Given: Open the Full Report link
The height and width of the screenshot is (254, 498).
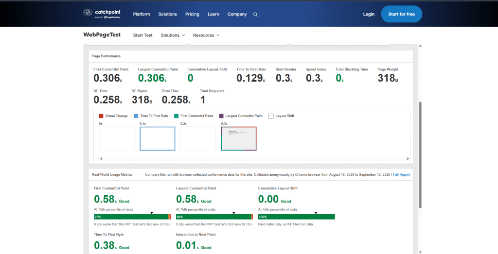Looking at the screenshot, I should tap(401, 174).
